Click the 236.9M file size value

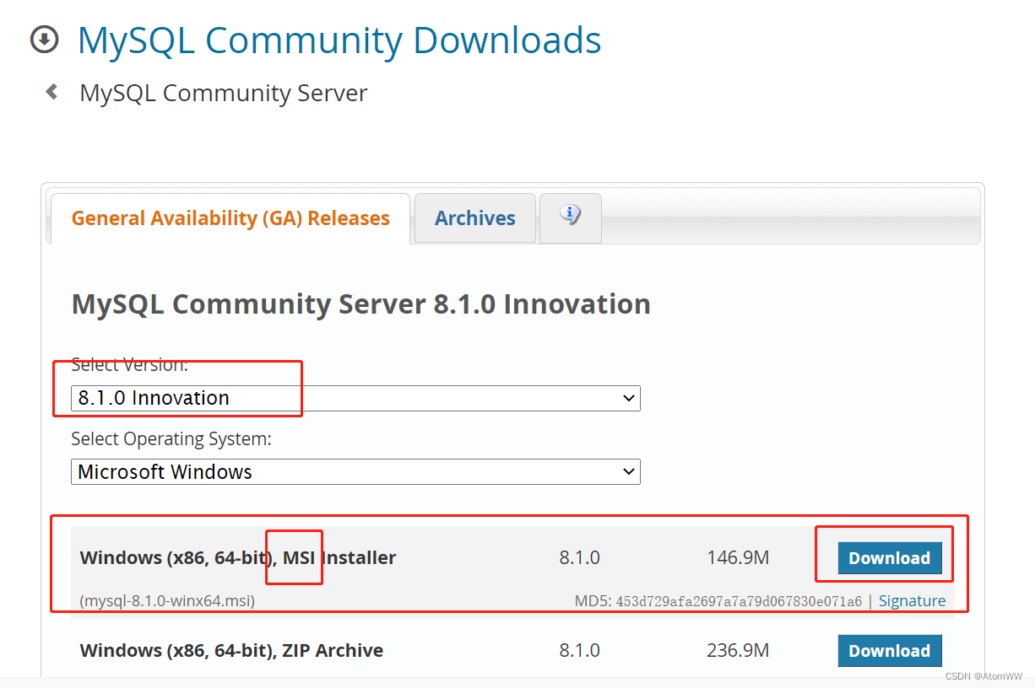[738, 651]
